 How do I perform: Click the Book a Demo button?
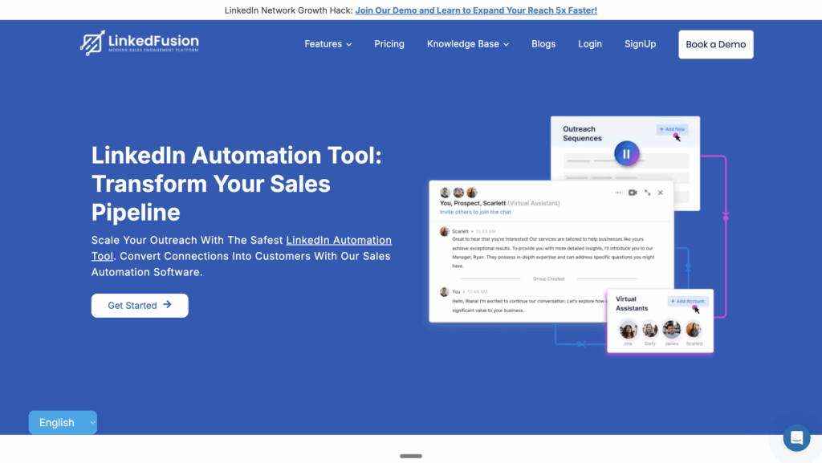[x=715, y=44]
